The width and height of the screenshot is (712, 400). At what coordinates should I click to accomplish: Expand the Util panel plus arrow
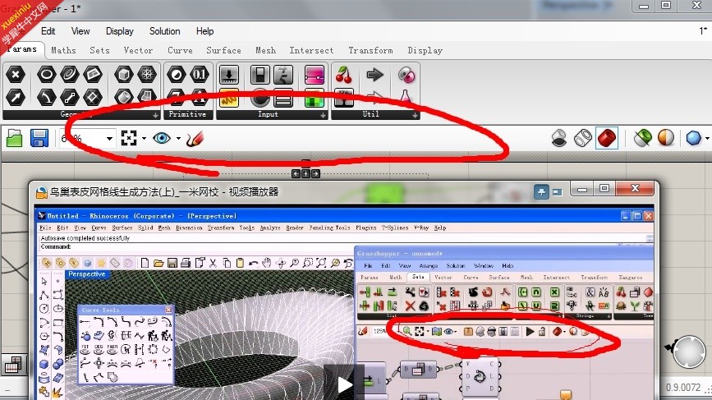coord(415,115)
